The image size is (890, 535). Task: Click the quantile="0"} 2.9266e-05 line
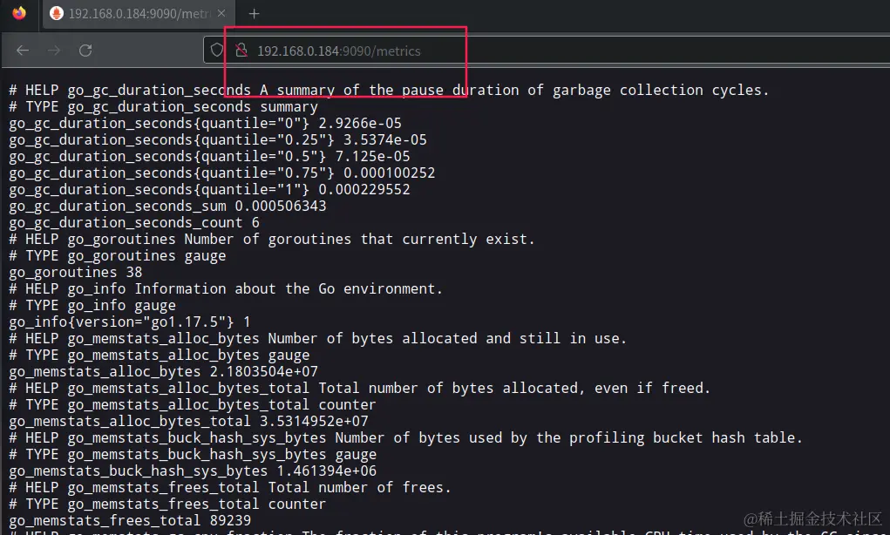tap(206, 123)
